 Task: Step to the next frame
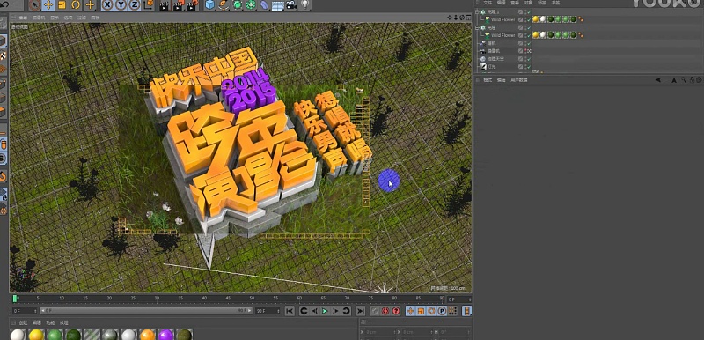tap(335, 311)
